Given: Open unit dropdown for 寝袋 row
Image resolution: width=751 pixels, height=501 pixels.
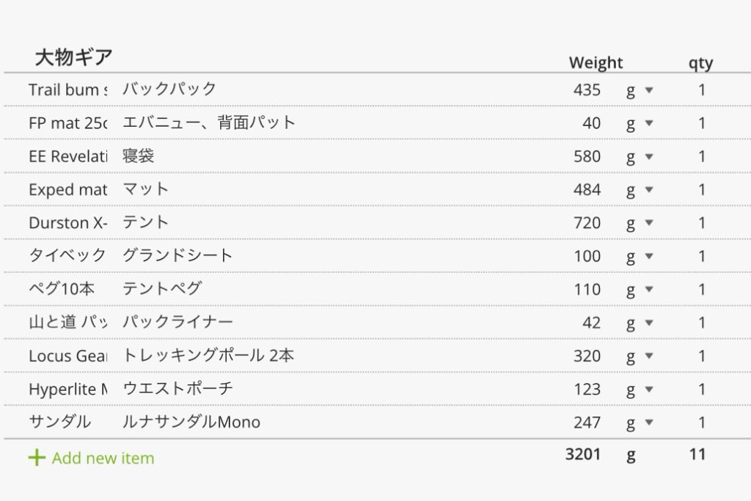Looking at the screenshot, I should click(640, 156).
